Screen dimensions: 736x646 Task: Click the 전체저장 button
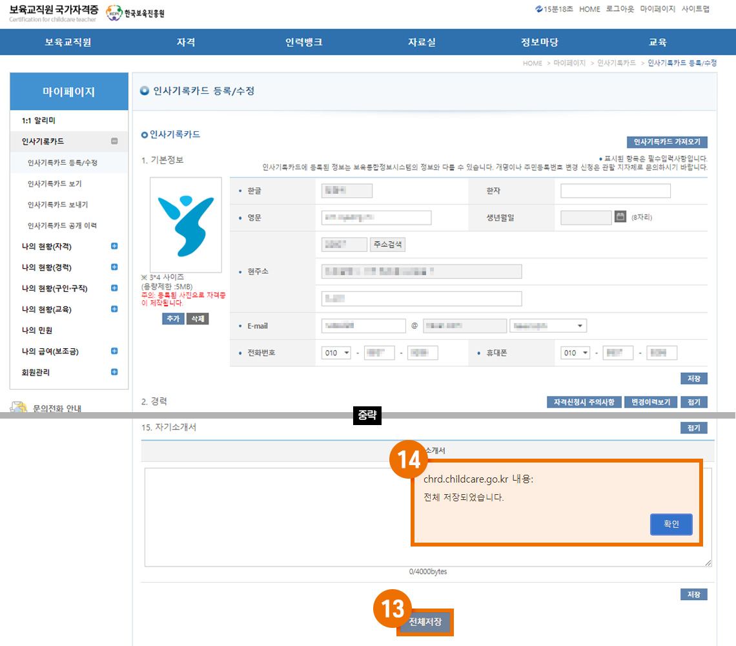(x=425, y=623)
